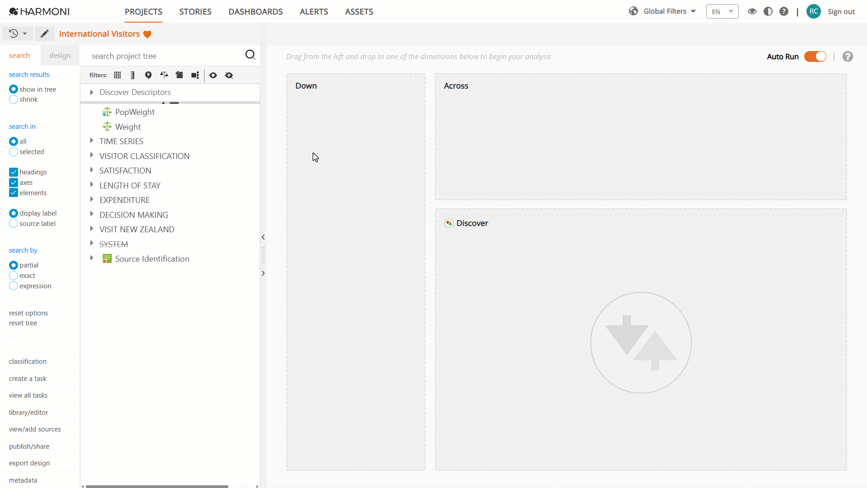Select the balance scale weights filter

pyautogui.click(x=164, y=75)
